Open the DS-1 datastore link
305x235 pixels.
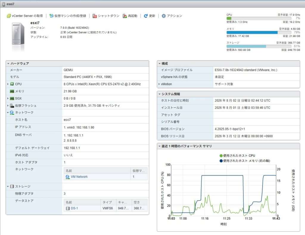(74, 208)
